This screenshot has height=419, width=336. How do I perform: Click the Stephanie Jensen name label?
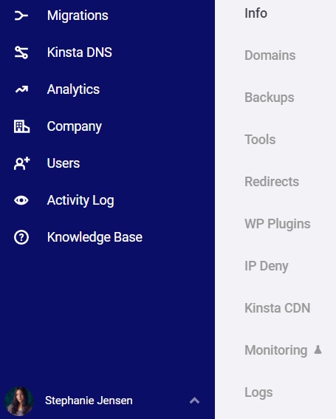tap(89, 401)
